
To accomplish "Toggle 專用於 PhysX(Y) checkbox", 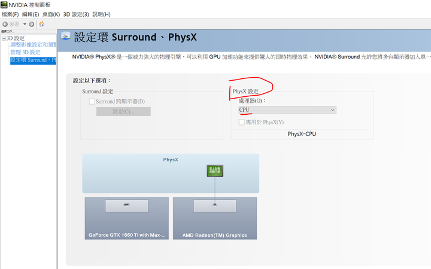I will coord(242,122).
